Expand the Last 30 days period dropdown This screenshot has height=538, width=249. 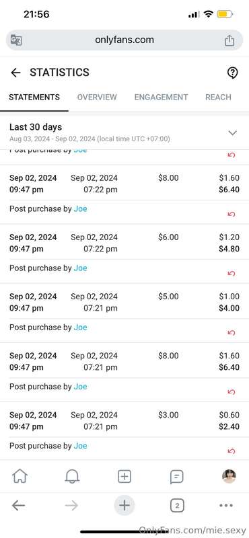(124, 132)
